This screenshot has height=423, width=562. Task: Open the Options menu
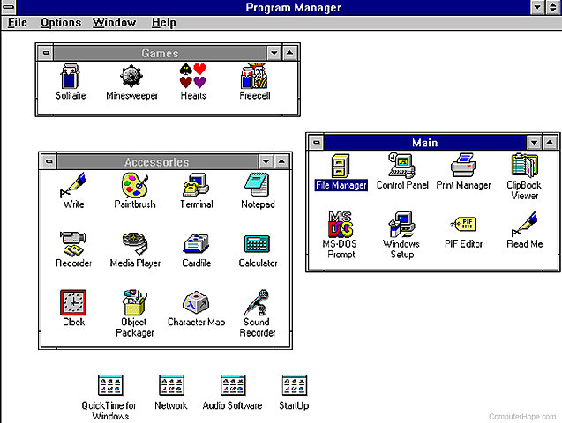[61, 23]
